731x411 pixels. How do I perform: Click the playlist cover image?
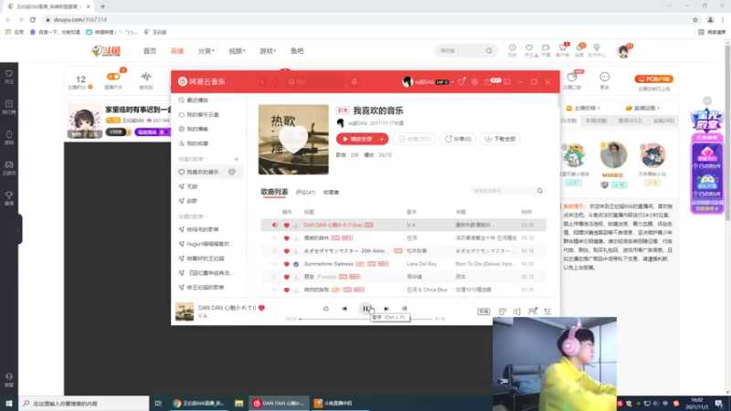coord(293,140)
